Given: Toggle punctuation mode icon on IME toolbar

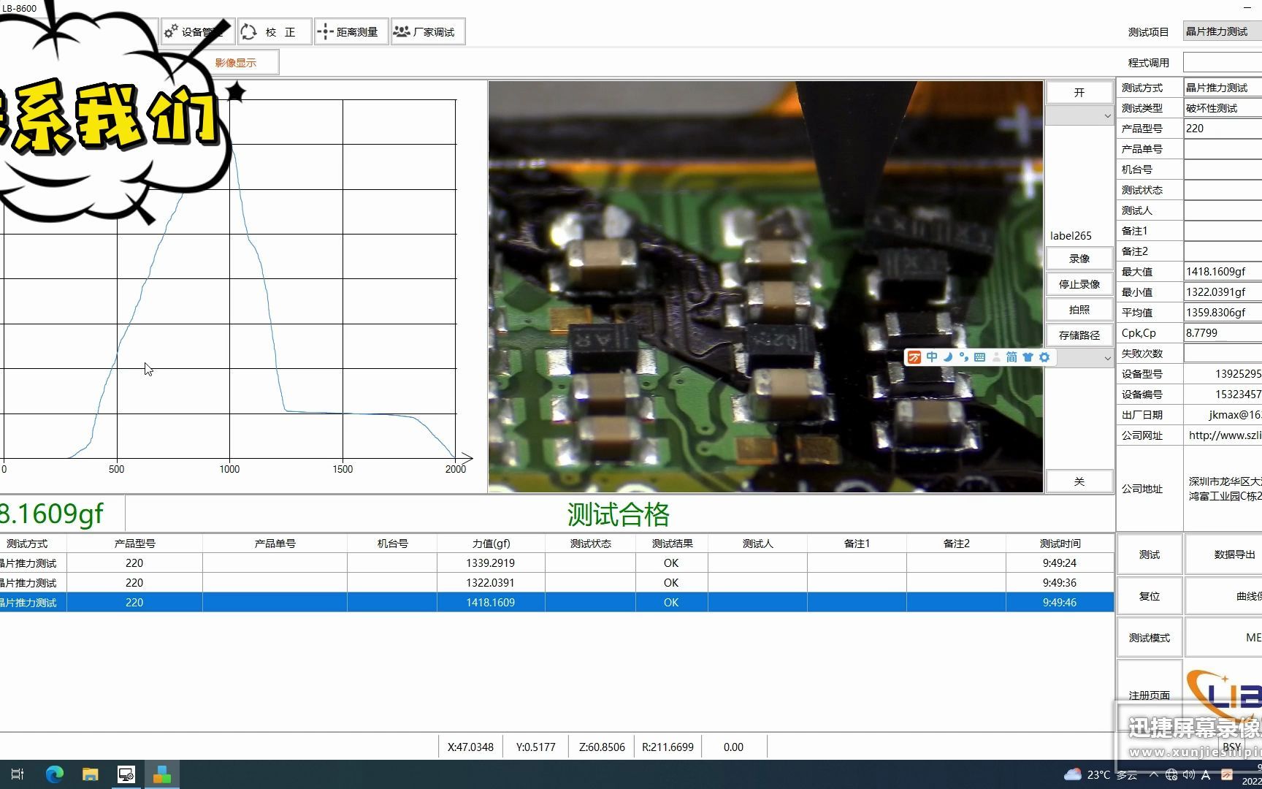Looking at the screenshot, I should tap(964, 357).
